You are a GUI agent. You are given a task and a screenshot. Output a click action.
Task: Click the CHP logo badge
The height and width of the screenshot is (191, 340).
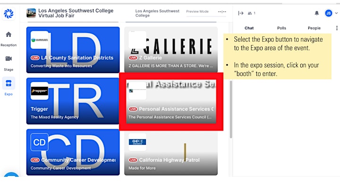137,142
